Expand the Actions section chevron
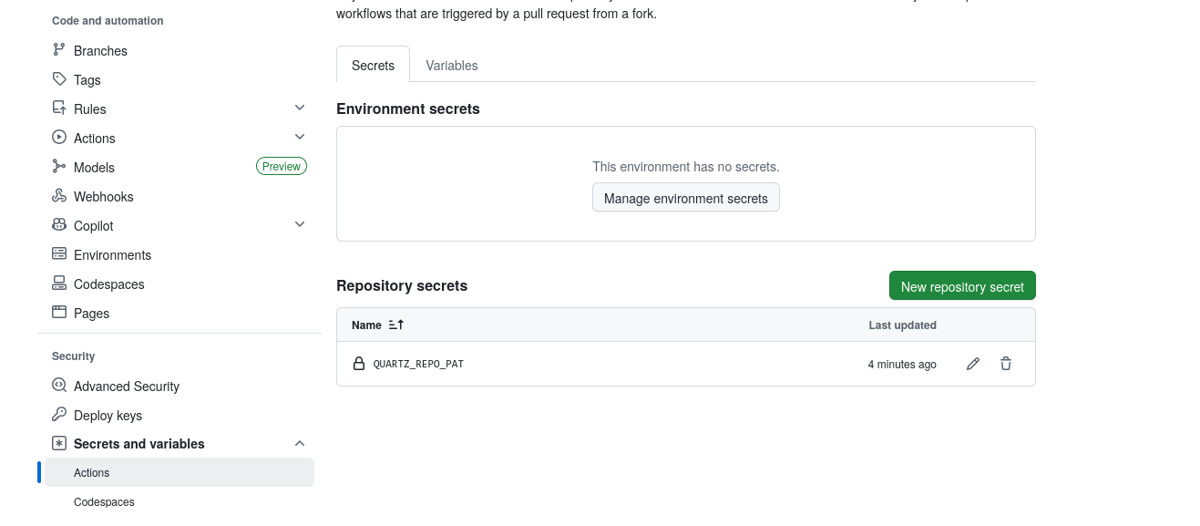 300,138
